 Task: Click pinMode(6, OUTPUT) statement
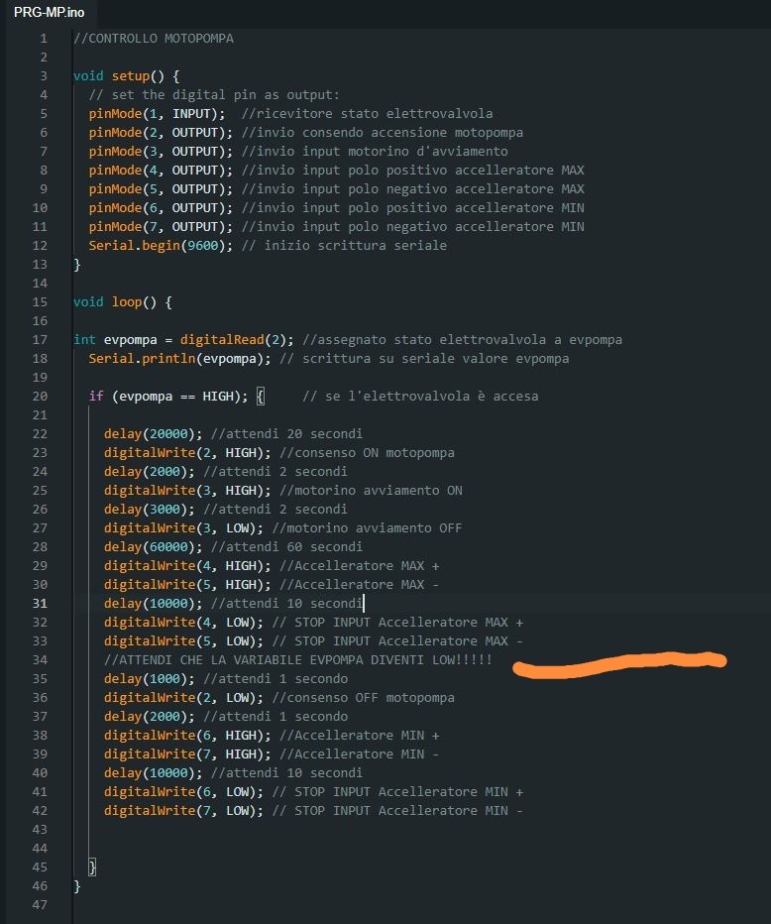[x=161, y=208]
